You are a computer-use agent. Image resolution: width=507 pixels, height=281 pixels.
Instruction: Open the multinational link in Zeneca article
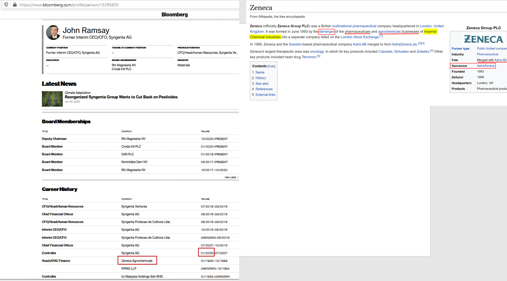click(342, 26)
